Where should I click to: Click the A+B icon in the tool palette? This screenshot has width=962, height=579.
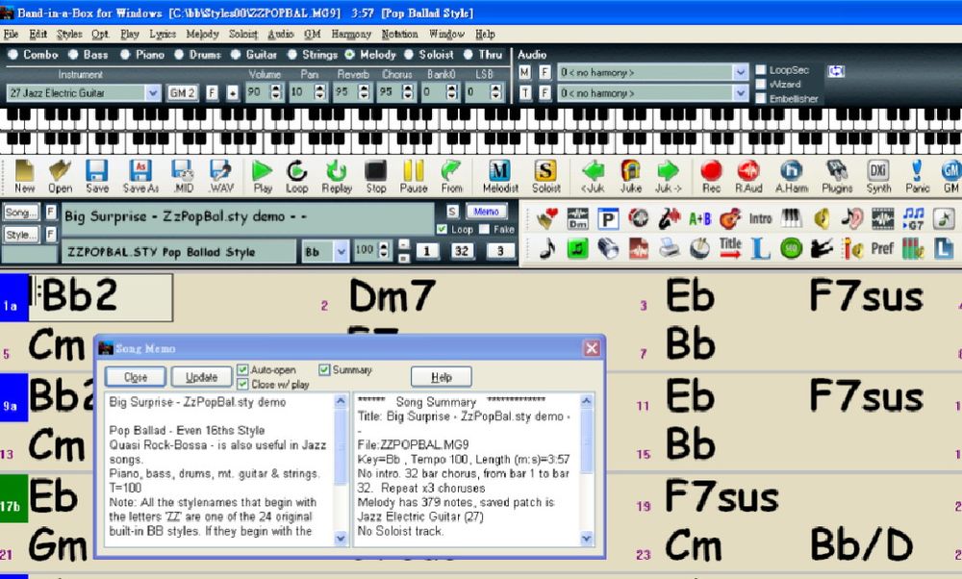(699, 219)
